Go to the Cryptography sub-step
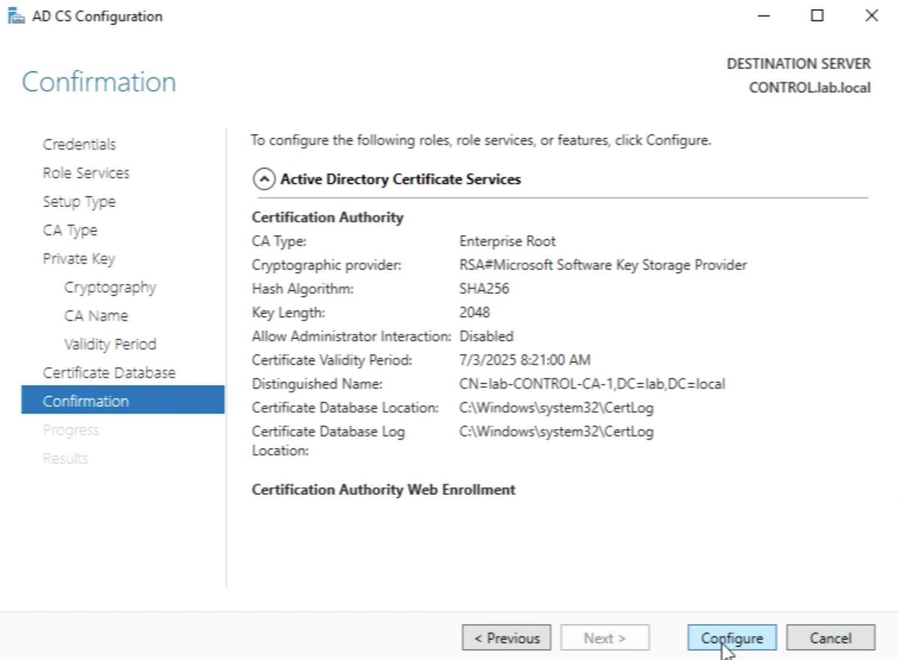Viewport: 898px width, 660px height. coord(110,287)
